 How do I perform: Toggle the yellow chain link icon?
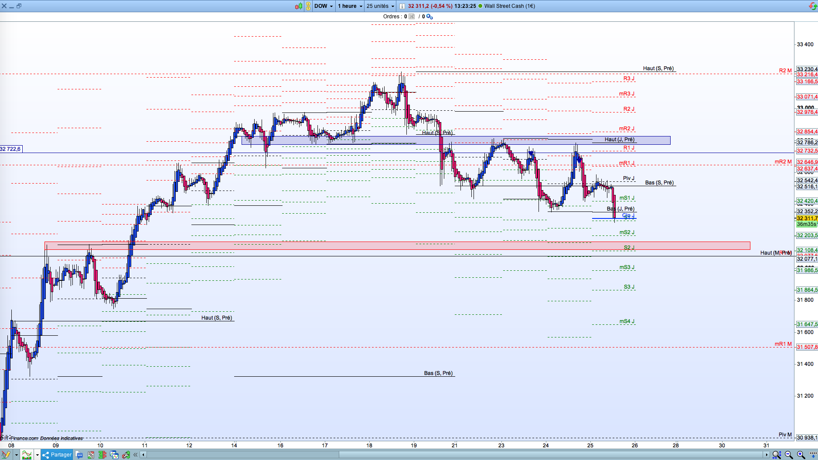tap(308, 6)
